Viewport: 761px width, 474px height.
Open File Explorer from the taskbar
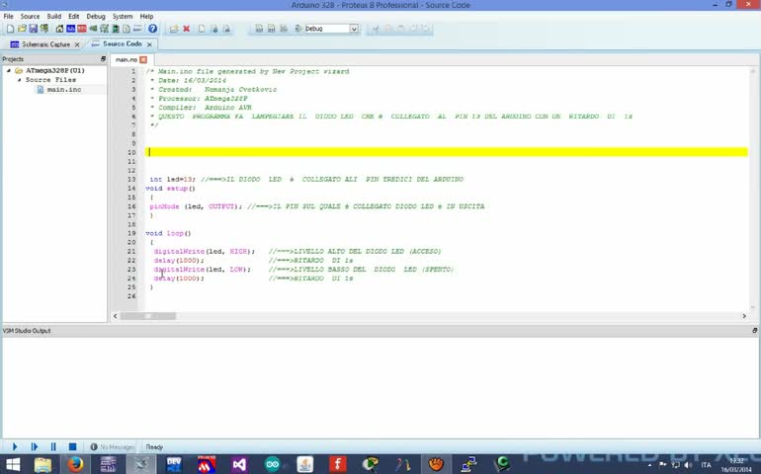pos(42,464)
